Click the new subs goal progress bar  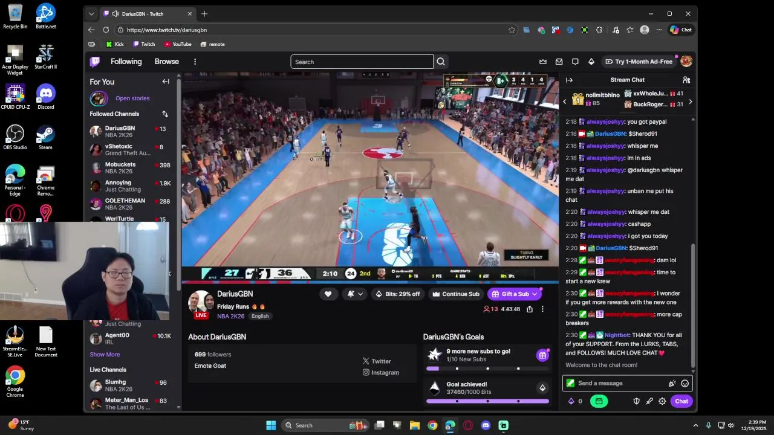click(x=487, y=369)
